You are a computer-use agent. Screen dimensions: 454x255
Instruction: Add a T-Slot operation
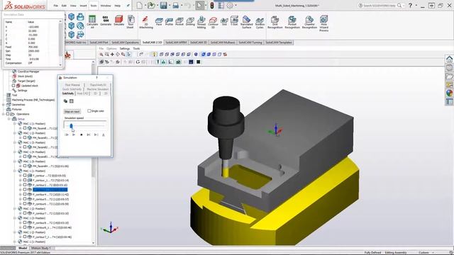[234, 21]
